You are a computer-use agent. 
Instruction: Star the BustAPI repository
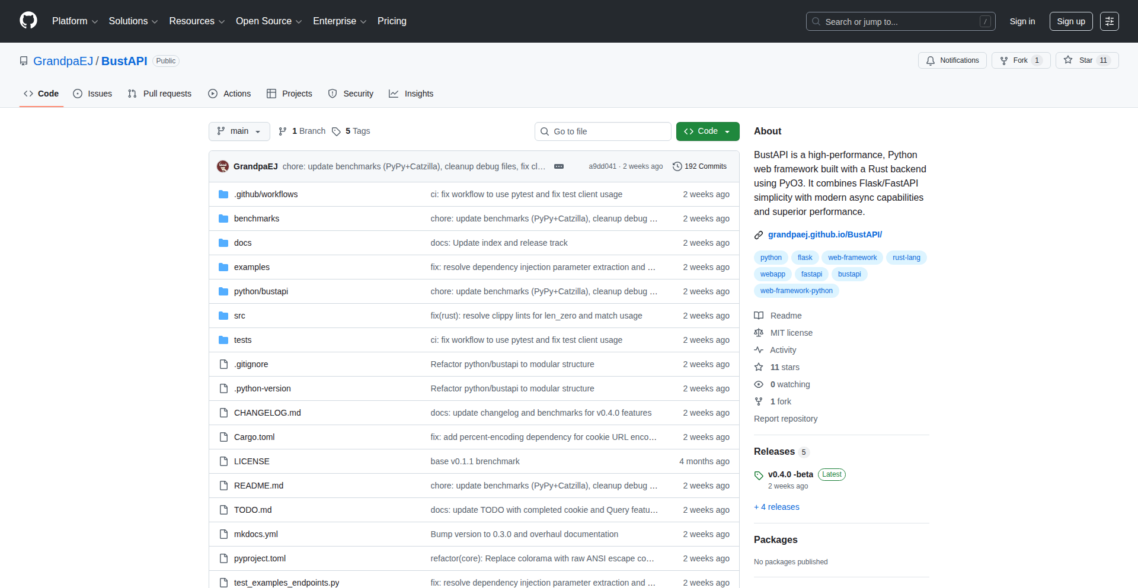pyautogui.click(x=1086, y=60)
